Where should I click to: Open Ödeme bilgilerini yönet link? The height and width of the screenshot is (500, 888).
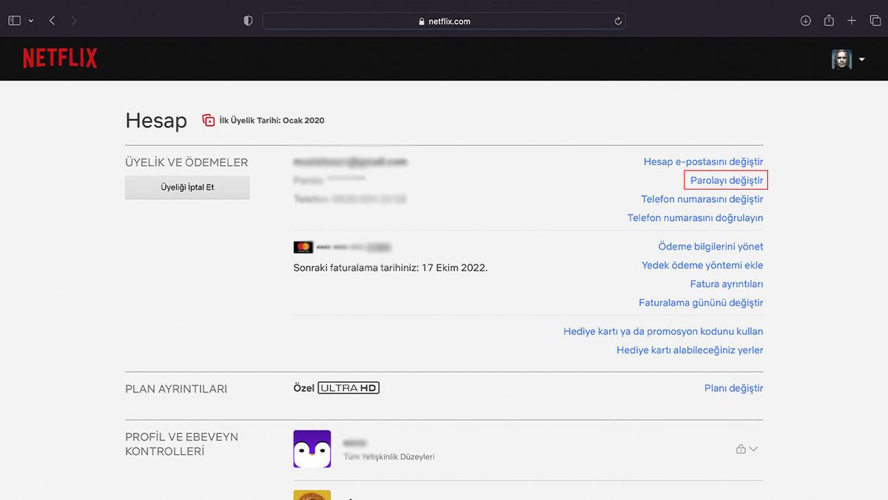pos(710,247)
